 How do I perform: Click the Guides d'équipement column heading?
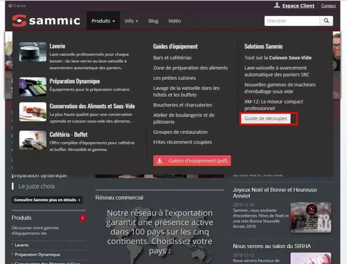175,46
